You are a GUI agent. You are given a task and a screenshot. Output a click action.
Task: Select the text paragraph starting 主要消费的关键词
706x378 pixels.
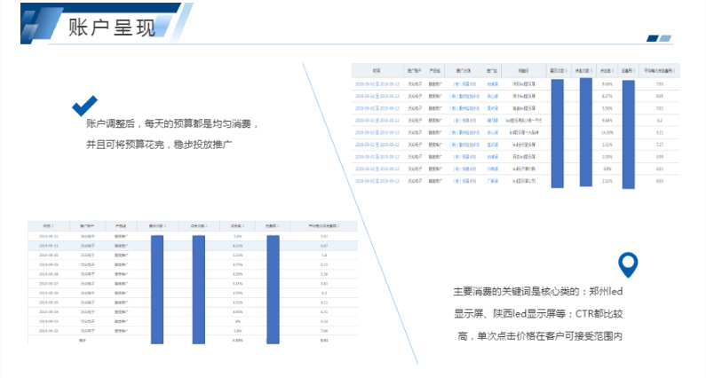pyautogui.click(x=539, y=314)
